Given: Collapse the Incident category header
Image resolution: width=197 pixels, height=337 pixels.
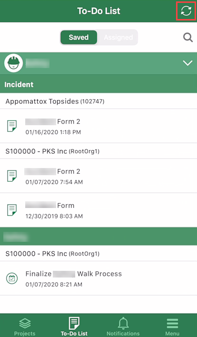Looking at the screenshot, I should point(98,84).
